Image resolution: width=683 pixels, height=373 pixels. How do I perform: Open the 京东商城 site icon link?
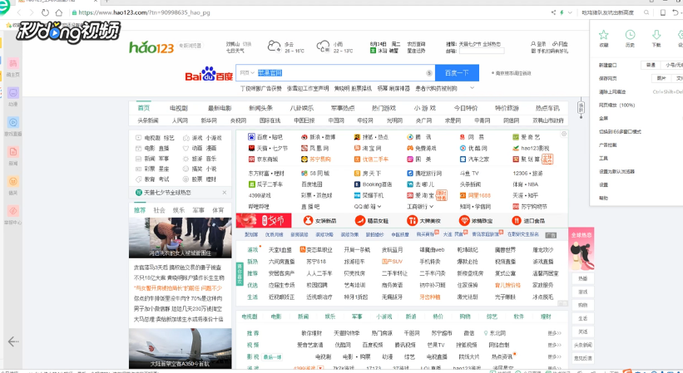click(251, 160)
